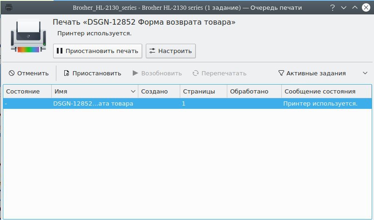Click the sort arrow in Имя column
The image size is (374, 220).
[x=133, y=92]
